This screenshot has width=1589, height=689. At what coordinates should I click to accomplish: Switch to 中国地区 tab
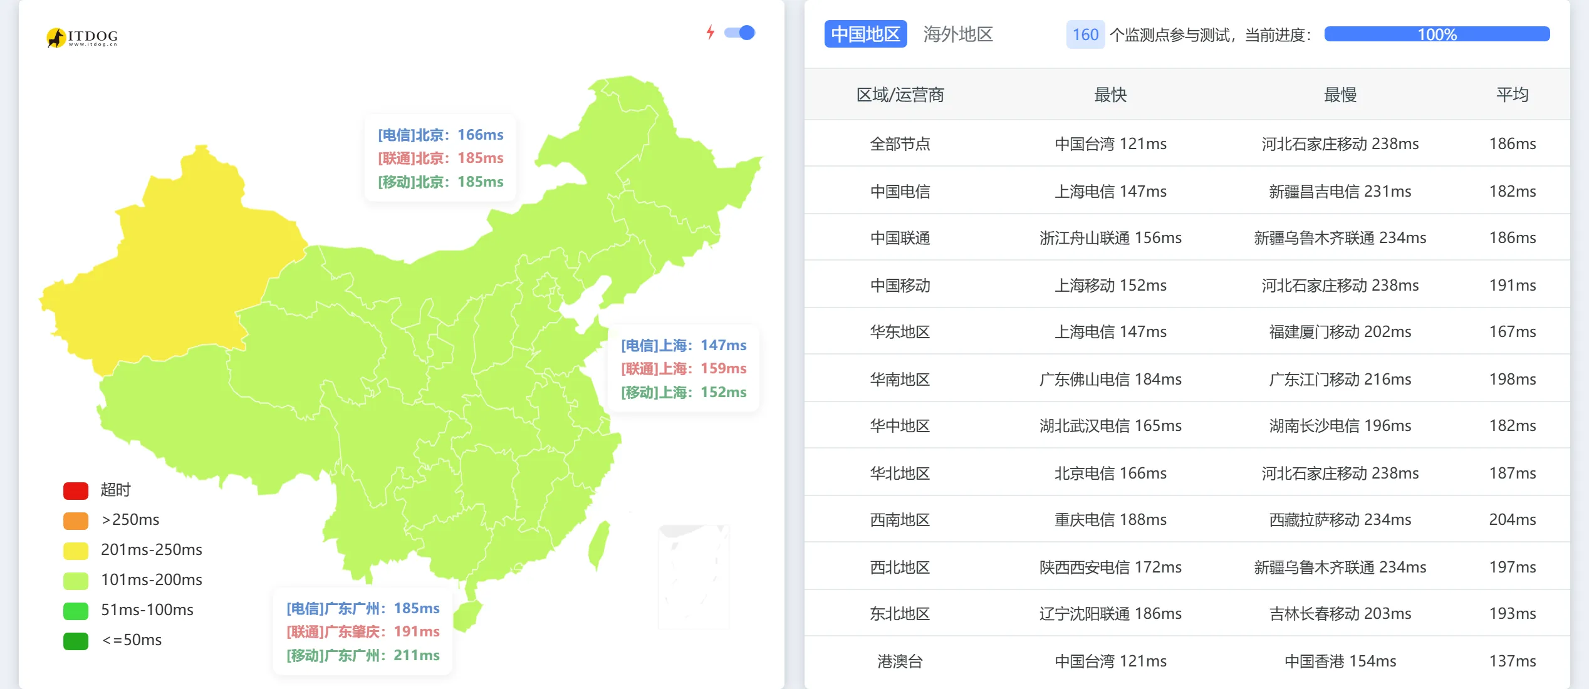coord(865,34)
